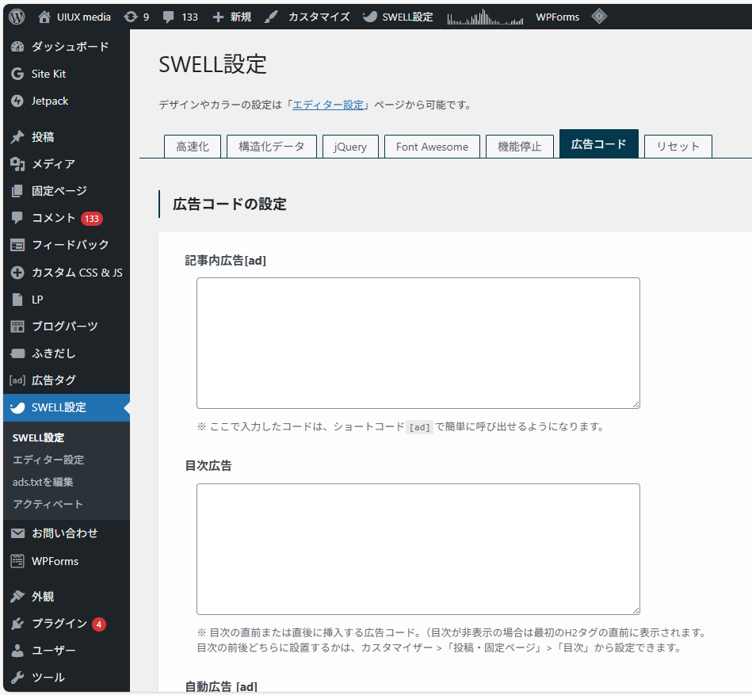752x695 pixels.
Task: Click the Jetpack stats sparkline graph
Action: point(485,17)
